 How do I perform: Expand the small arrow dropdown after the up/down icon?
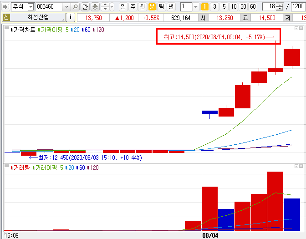pos(112,7)
